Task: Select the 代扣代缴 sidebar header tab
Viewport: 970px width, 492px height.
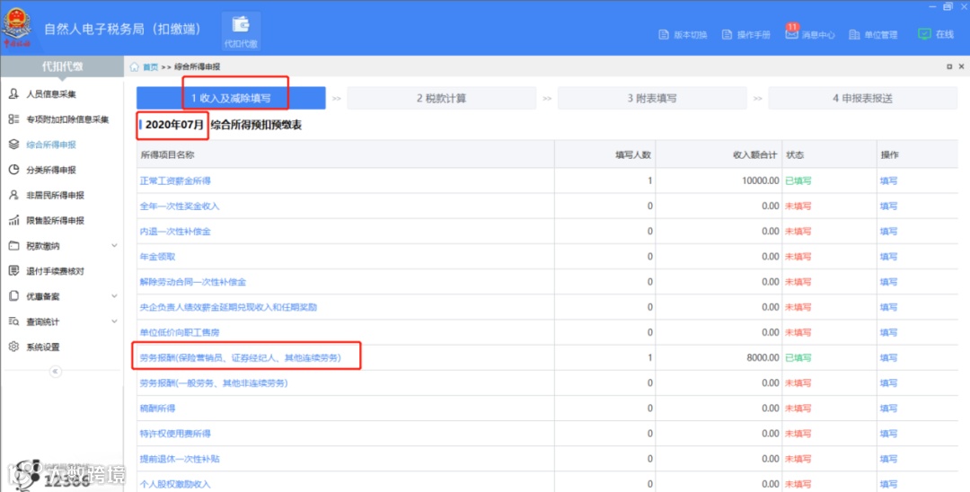Action: [x=62, y=66]
